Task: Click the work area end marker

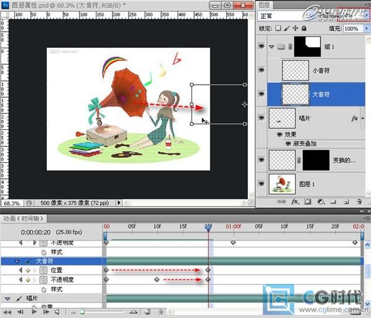Action: (362, 236)
